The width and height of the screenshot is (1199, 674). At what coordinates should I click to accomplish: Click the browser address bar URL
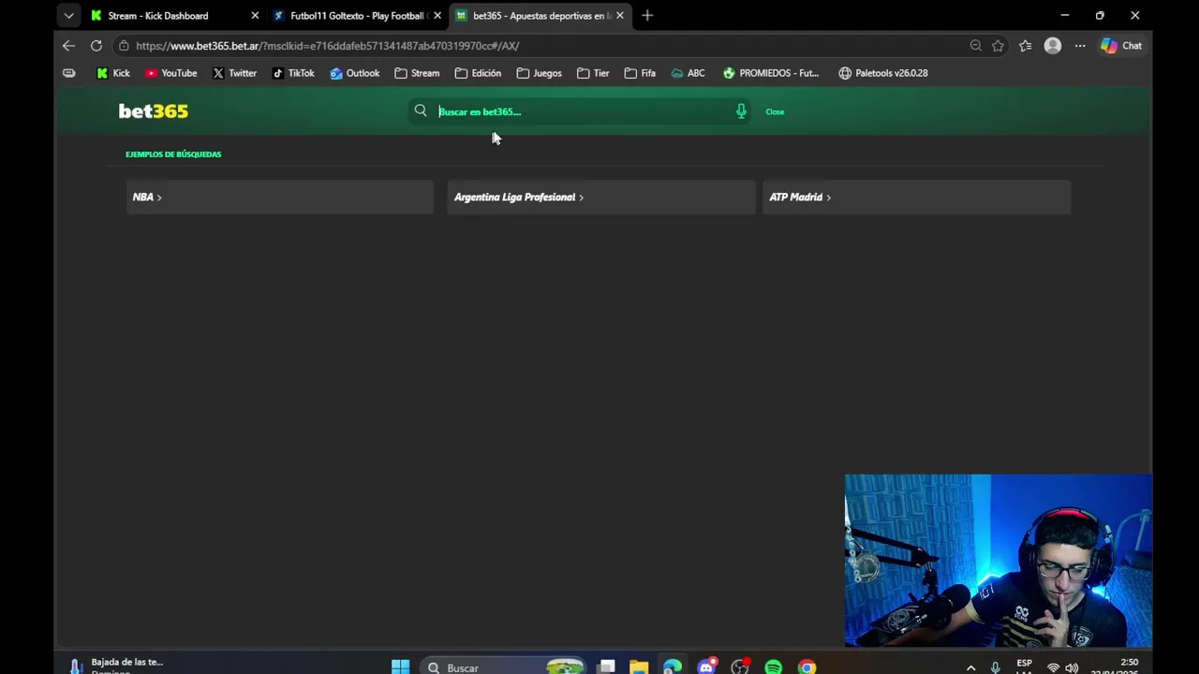[x=327, y=46]
